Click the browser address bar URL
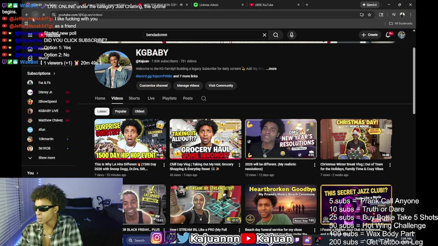Screen dimensions: 438x246 (80, 15)
